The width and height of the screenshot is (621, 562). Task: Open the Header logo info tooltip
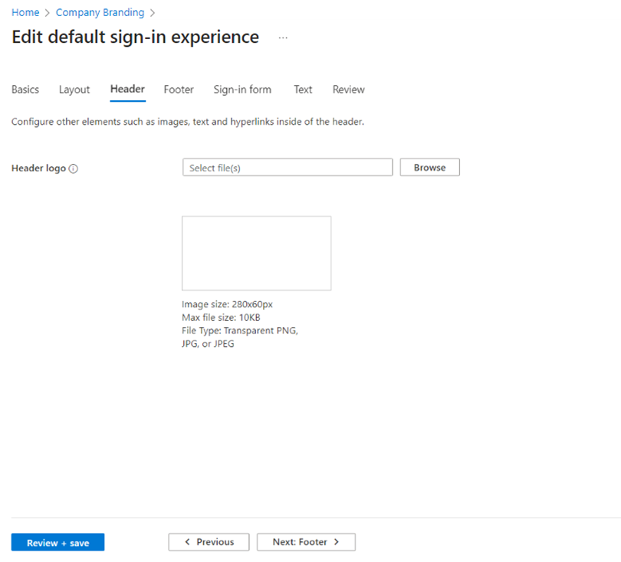[x=73, y=168]
